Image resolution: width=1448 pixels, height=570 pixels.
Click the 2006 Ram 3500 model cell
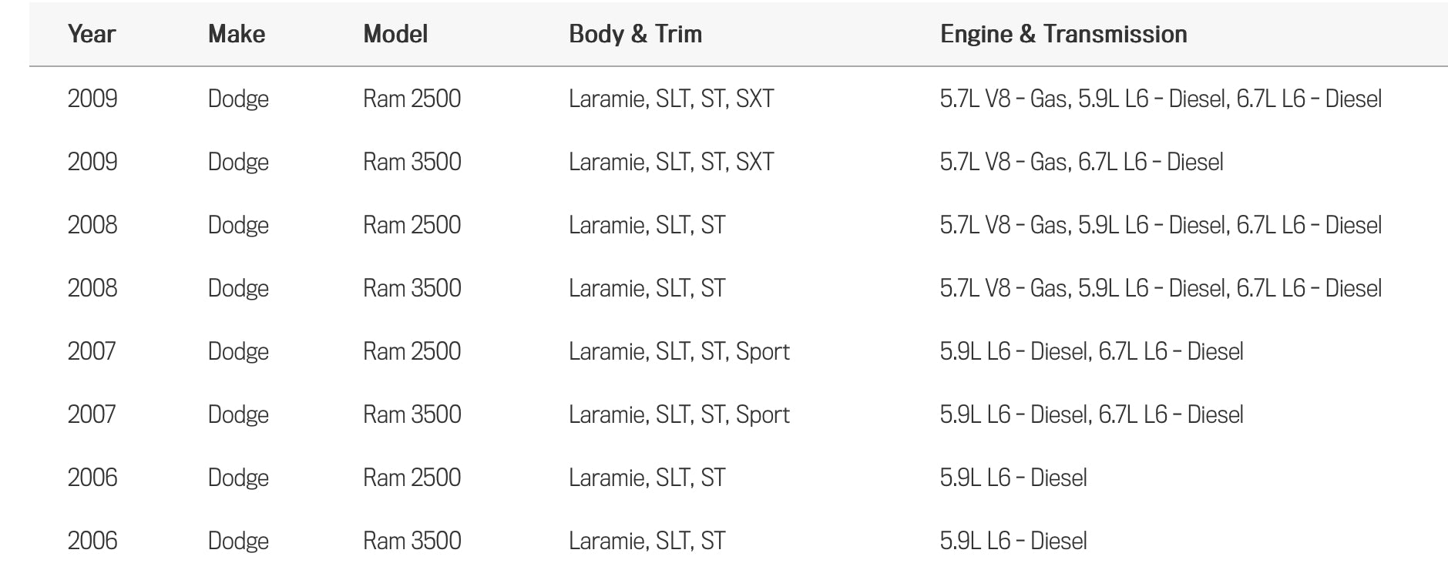(412, 541)
